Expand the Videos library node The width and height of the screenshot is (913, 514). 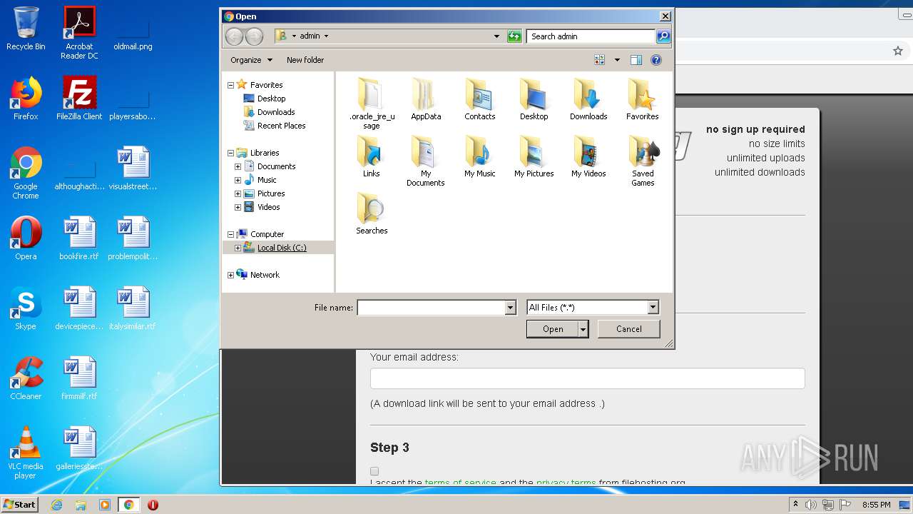(x=238, y=207)
